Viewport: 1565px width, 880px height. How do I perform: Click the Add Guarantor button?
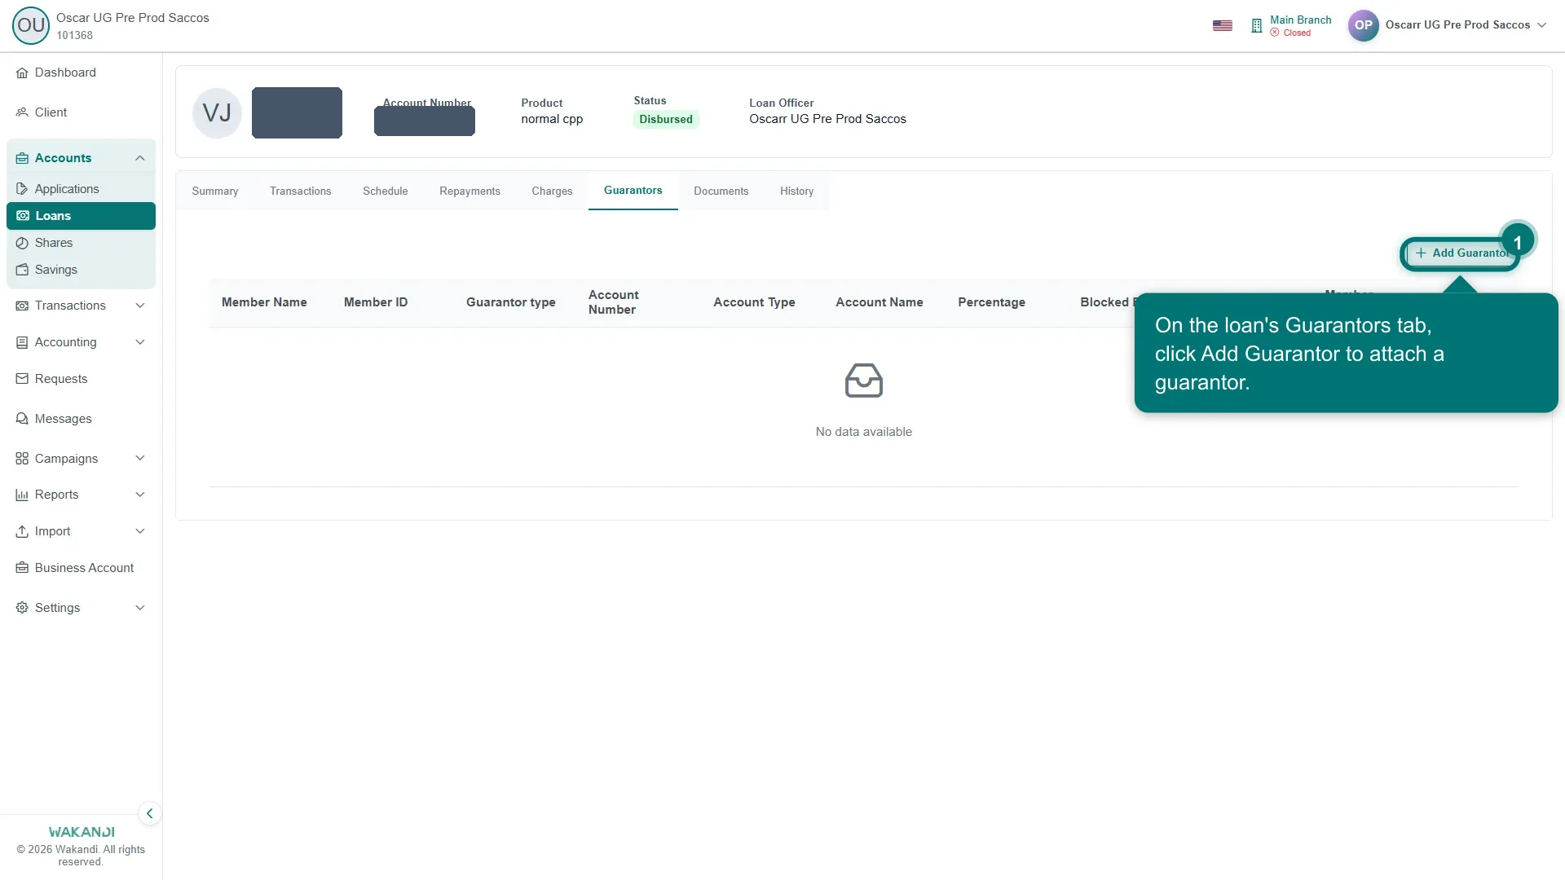pos(1461,253)
